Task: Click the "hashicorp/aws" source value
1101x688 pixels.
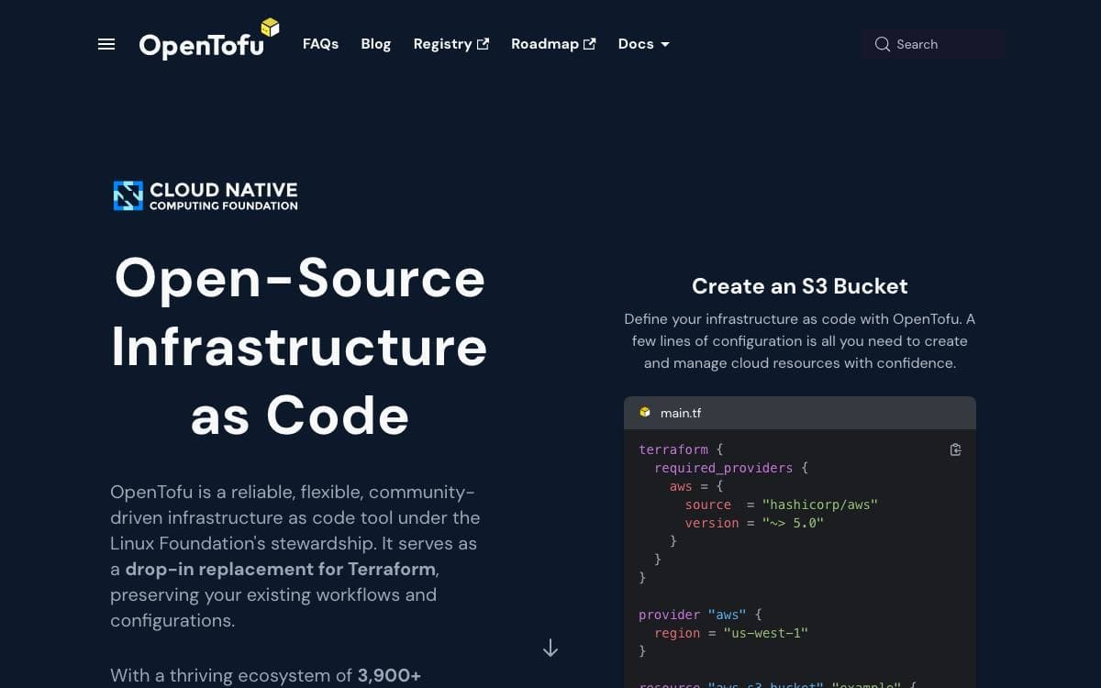Action: (x=820, y=505)
